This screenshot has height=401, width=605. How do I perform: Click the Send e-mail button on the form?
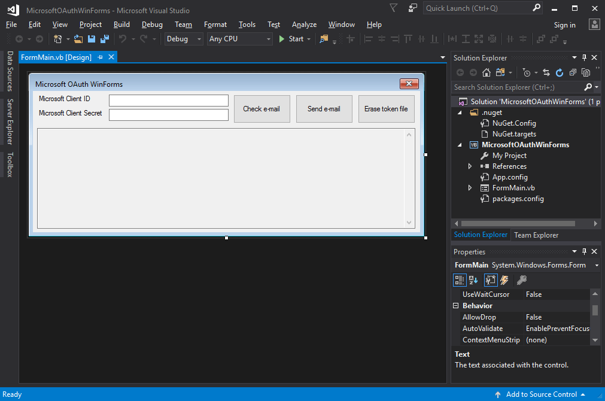pyautogui.click(x=324, y=109)
